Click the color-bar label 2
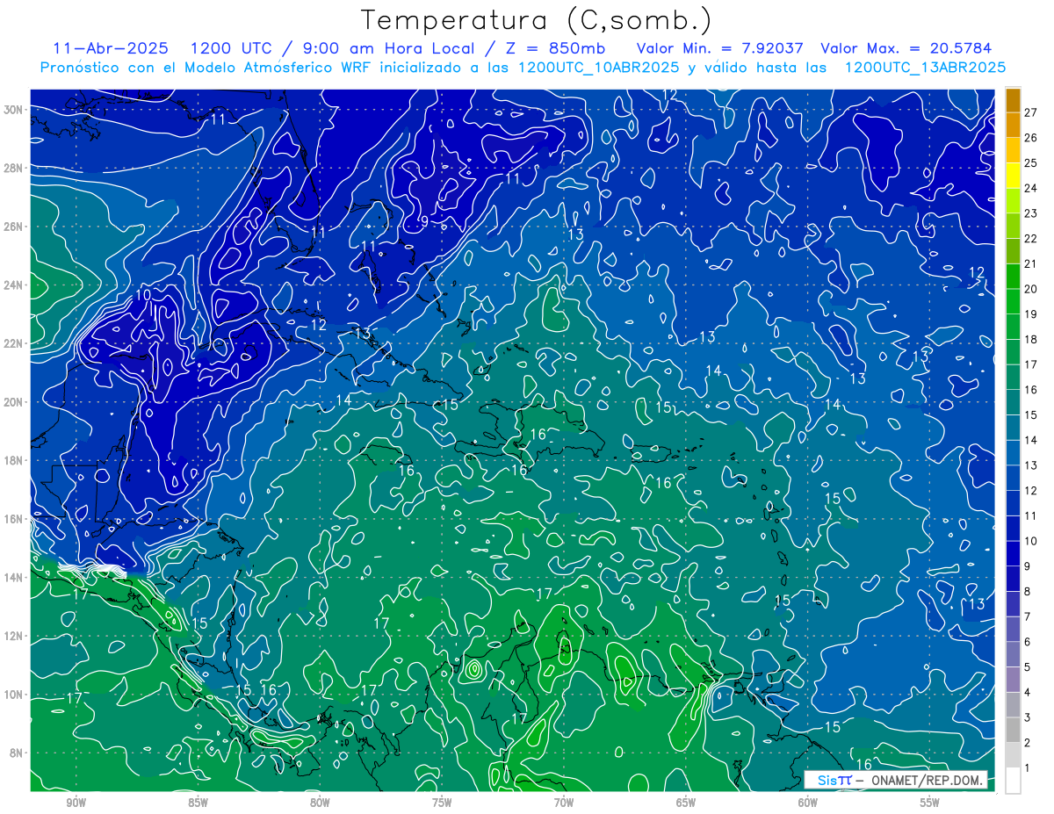Image resolution: width=1054 pixels, height=814 pixels. [x=1028, y=744]
